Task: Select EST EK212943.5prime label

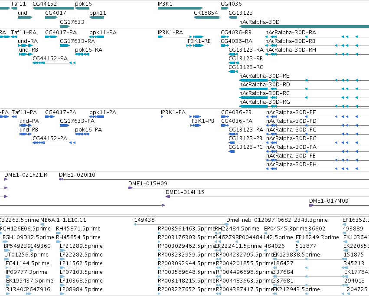Action: click(x=296, y=289)
